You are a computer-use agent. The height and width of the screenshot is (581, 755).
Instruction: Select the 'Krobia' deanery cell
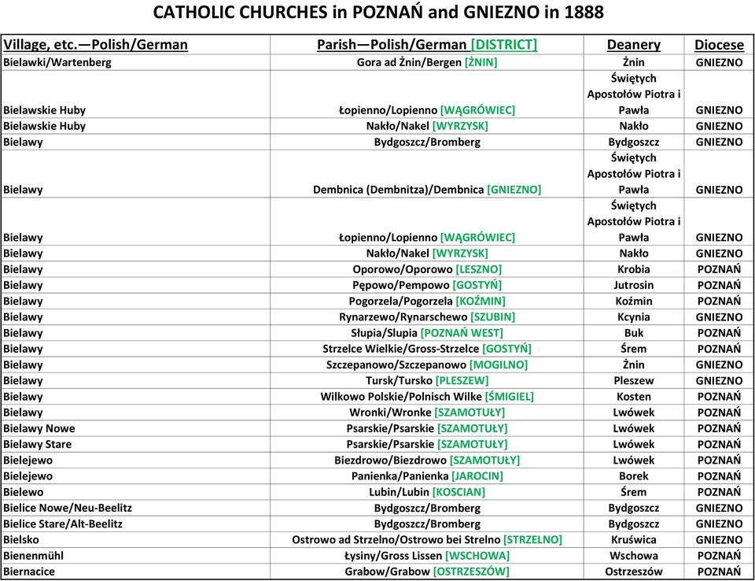pyautogui.click(x=634, y=269)
